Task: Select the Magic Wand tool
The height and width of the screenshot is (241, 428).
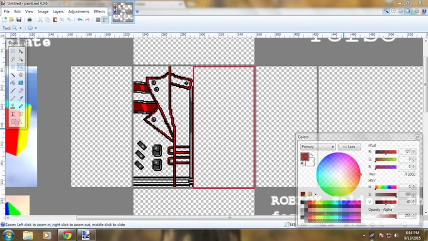Action: click(13, 75)
